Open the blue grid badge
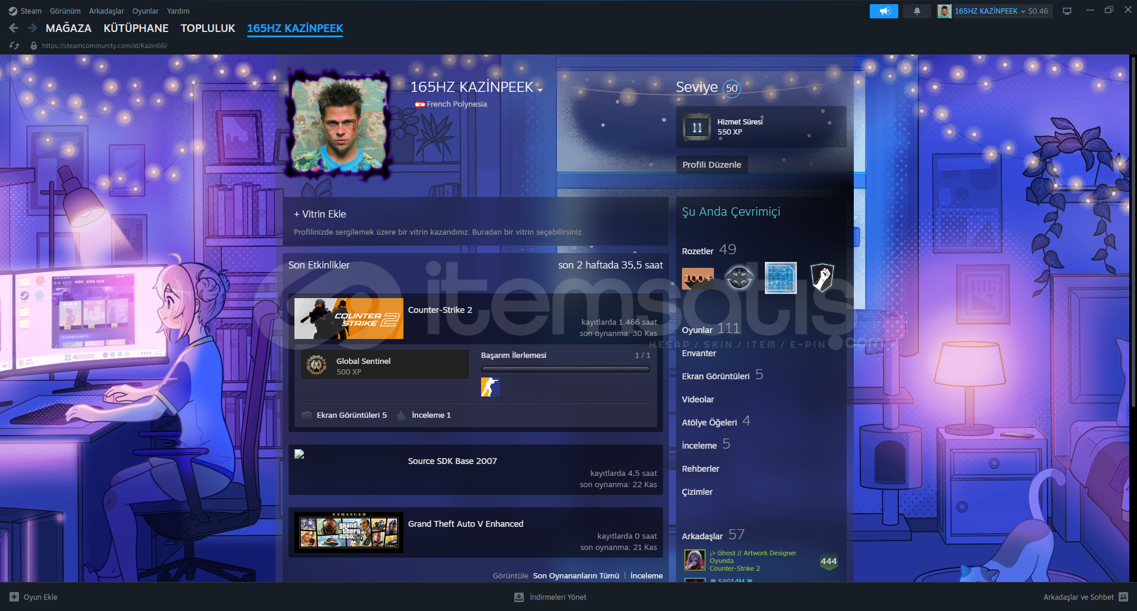 pyautogui.click(x=781, y=278)
